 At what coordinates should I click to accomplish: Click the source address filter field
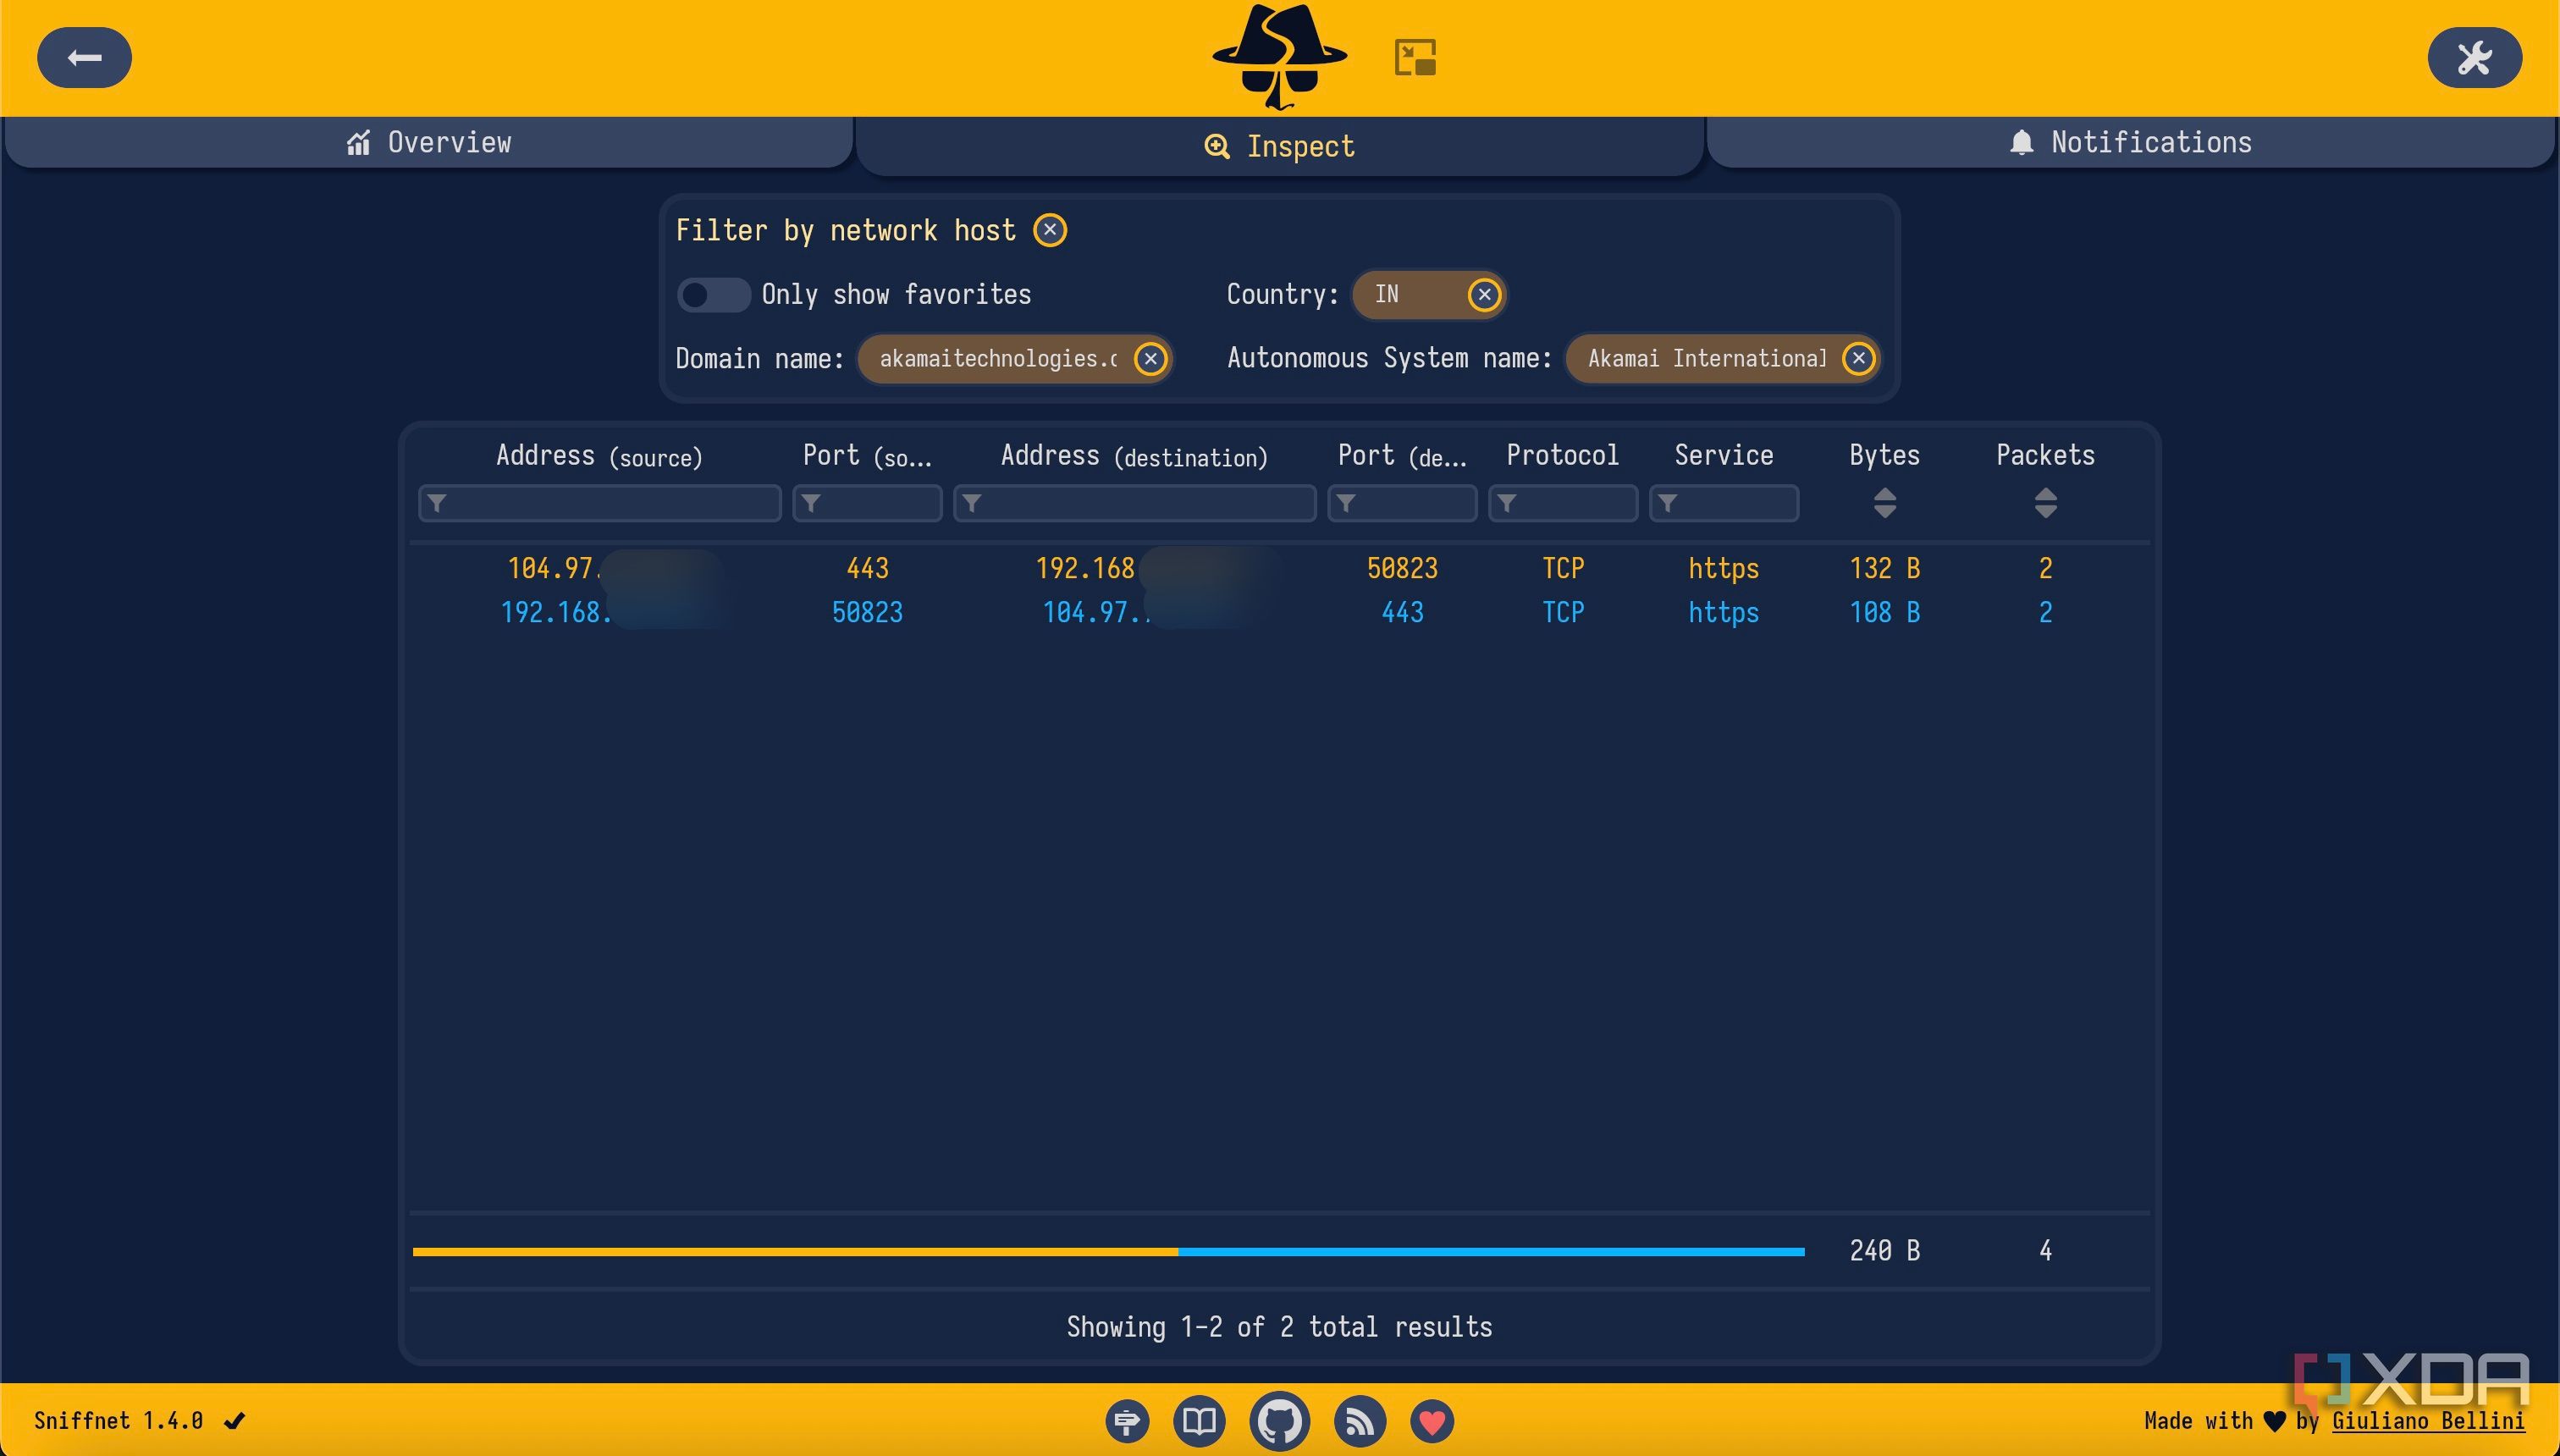click(x=599, y=503)
